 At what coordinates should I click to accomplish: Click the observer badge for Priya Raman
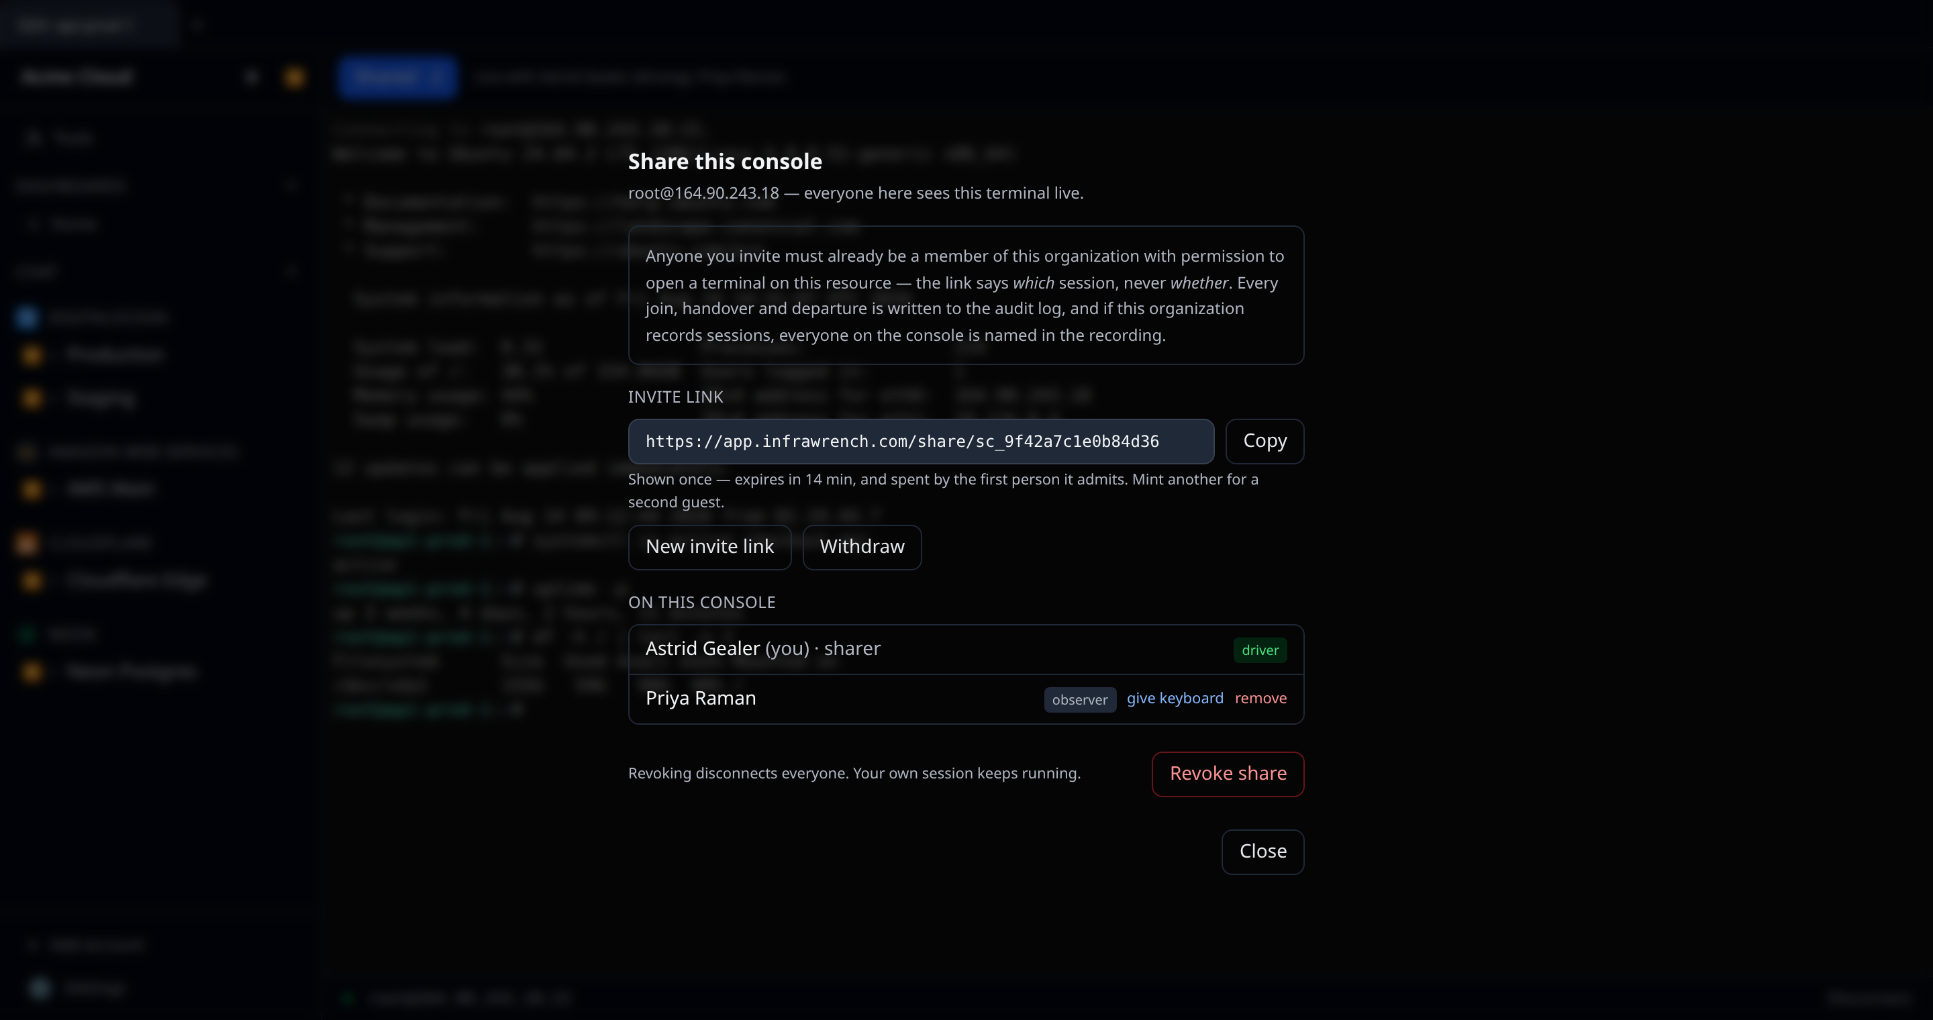(1080, 700)
